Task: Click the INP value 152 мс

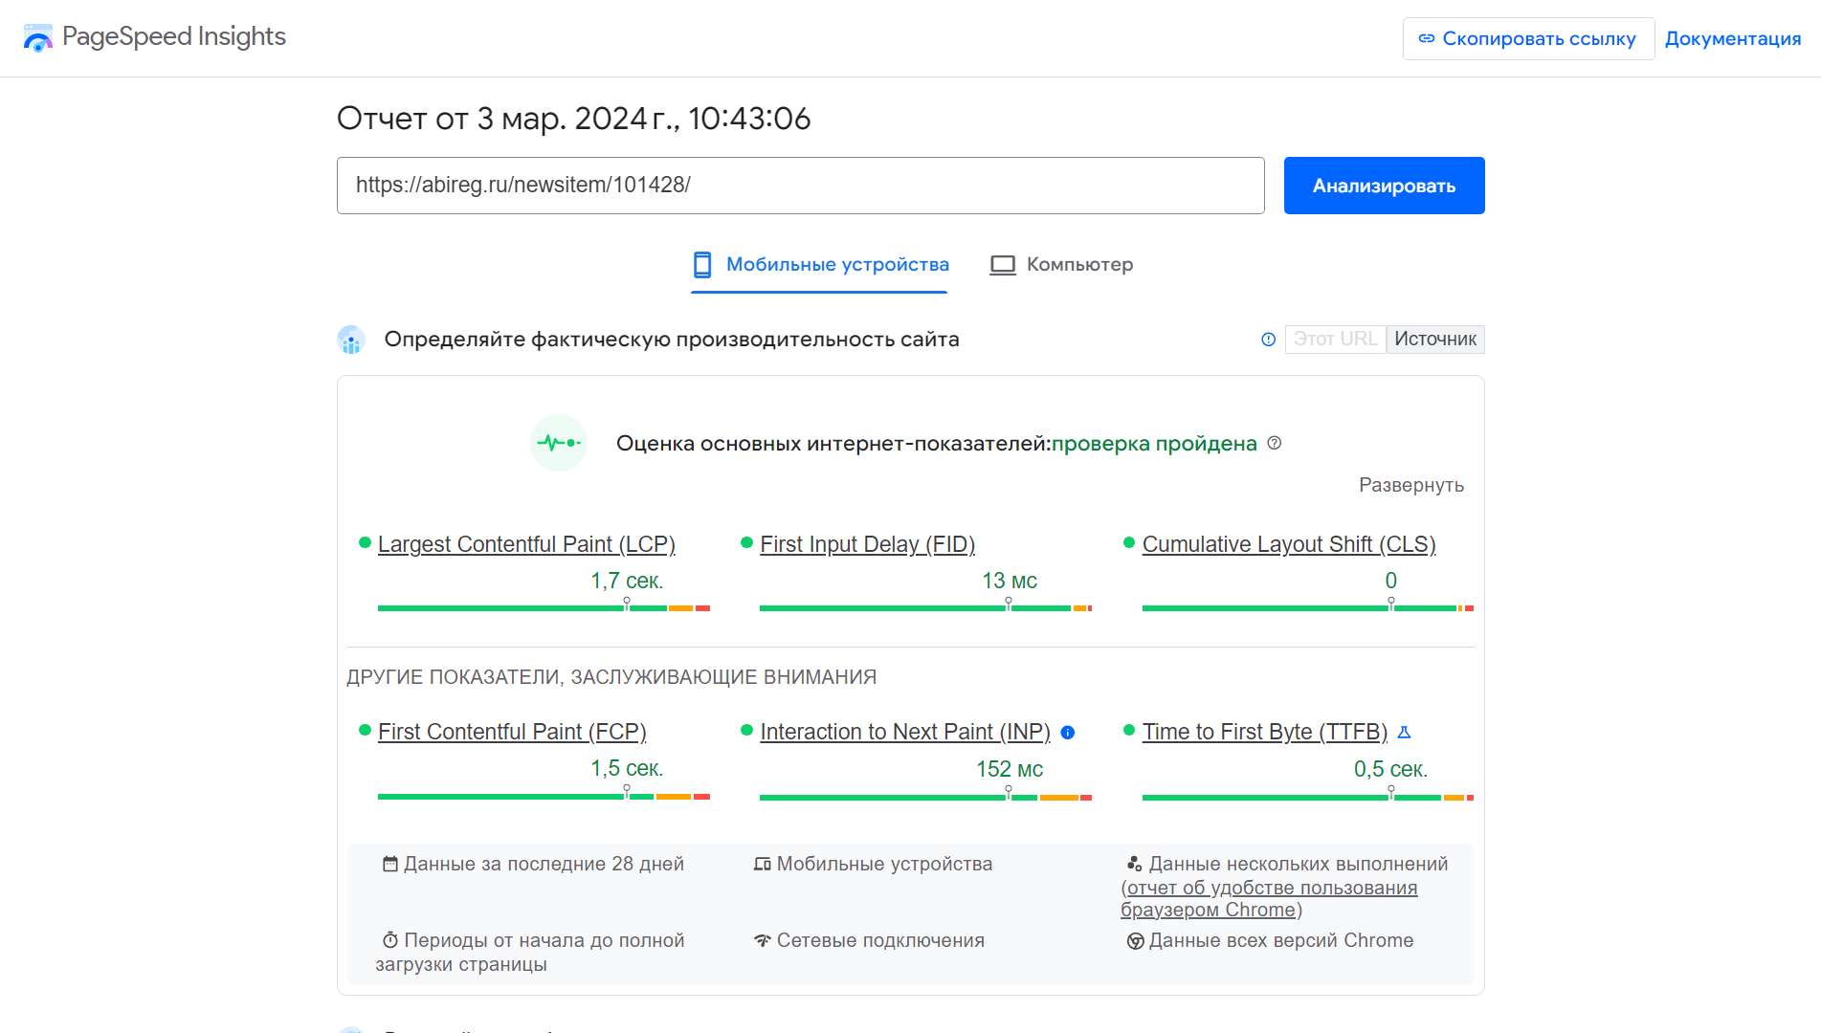Action: click(1009, 769)
